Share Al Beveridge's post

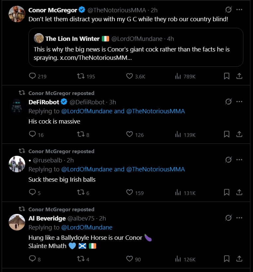click(x=239, y=259)
